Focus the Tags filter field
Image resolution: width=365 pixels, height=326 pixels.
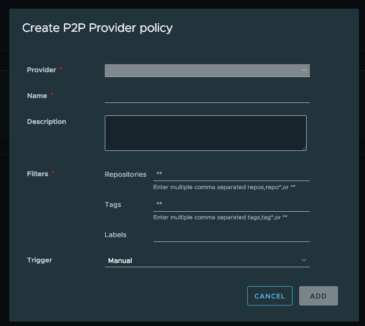pos(232,204)
